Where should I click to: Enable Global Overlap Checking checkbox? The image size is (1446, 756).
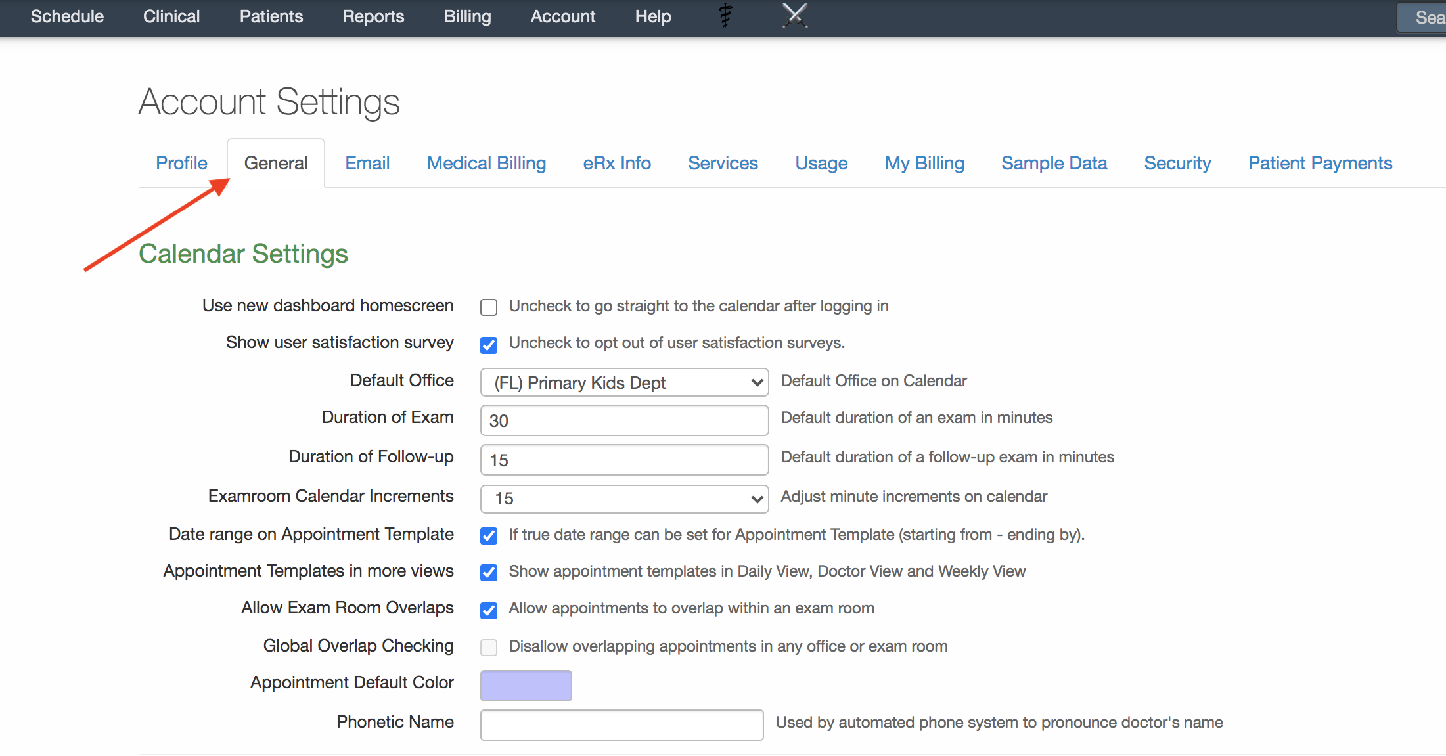pos(487,646)
